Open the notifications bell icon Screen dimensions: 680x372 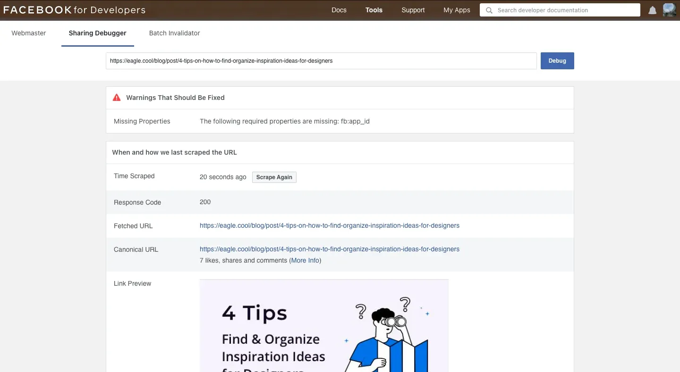pyautogui.click(x=652, y=10)
